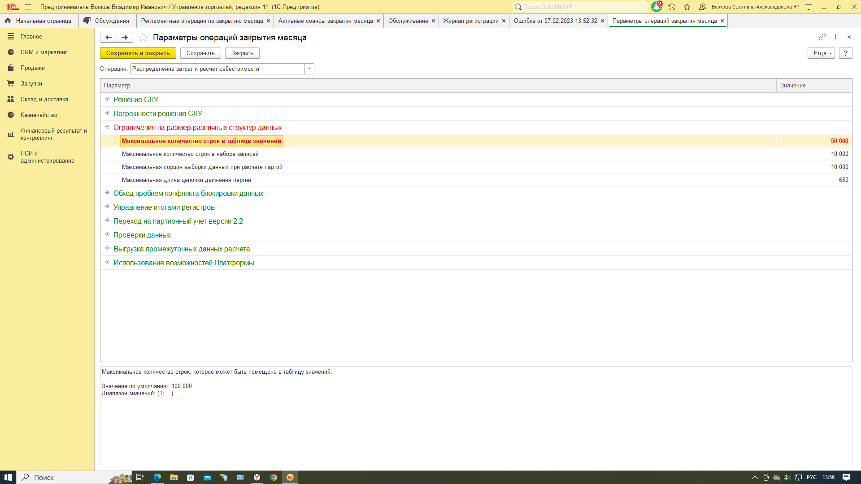Screen dimensions: 861x484
Task: Close the Обслуживание tab
Action: coord(433,21)
